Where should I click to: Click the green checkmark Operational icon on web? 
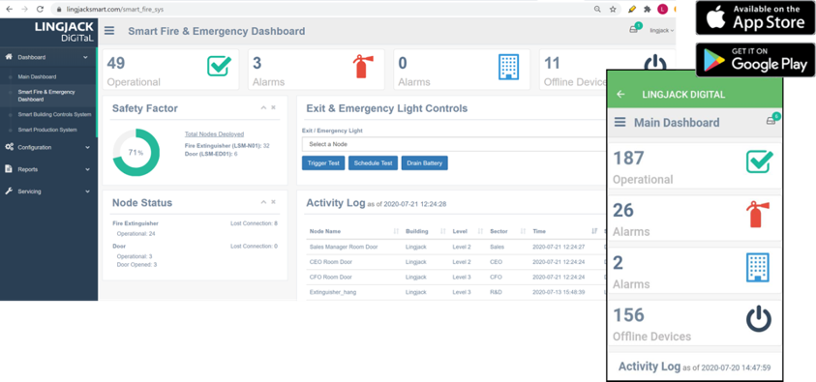(219, 66)
